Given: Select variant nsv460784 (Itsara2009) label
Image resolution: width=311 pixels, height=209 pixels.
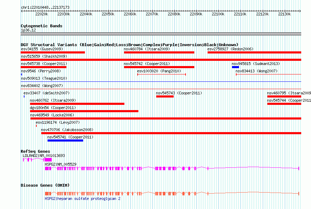Looking at the screenshot, I should pyautogui.click(x=147, y=49).
